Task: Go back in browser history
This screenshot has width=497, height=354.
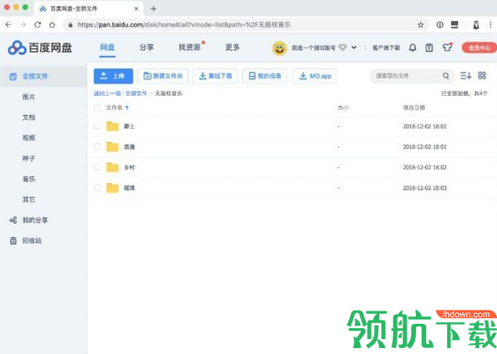Action: (x=8, y=25)
